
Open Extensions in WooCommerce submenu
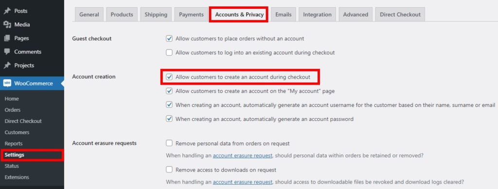pyautogui.click(x=17, y=177)
